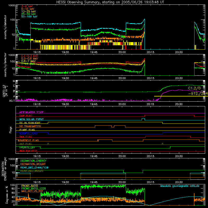208x208 pixels.
Task: Click the HESSI Observing Summary title
Action: (x=110, y=2)
